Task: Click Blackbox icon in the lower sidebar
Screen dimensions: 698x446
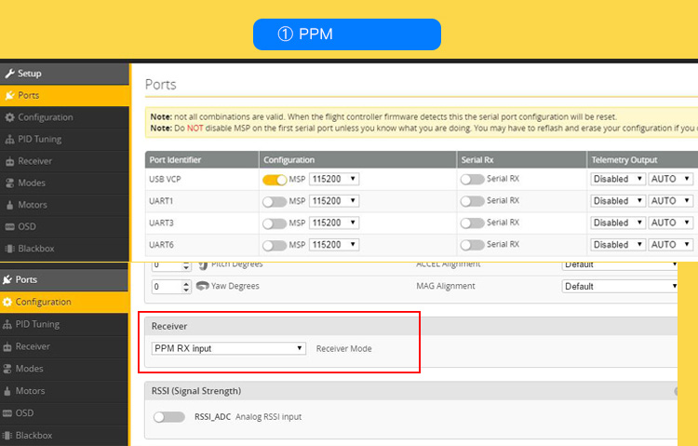Action: (9, 435)
